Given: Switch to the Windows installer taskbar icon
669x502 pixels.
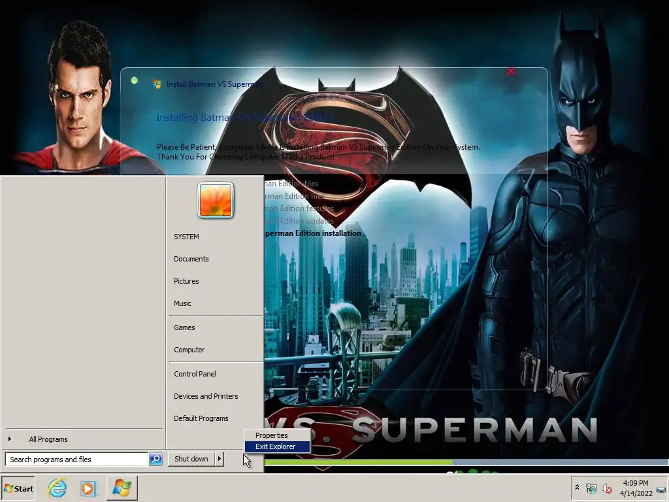Looking at the screenshot, I should pyautogui.click(x=122, y=488).
